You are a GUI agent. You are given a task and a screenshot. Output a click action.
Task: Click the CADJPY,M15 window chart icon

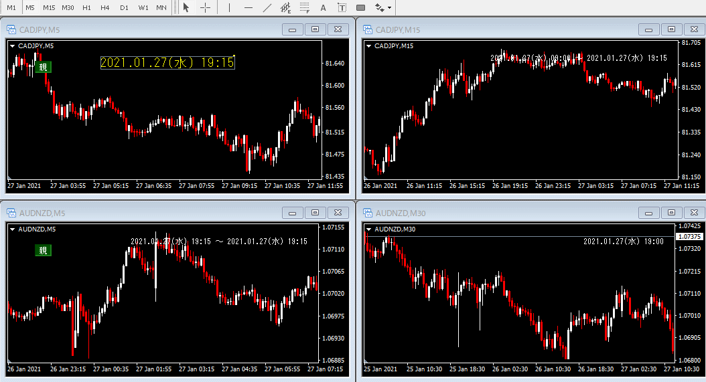[368, 29]
